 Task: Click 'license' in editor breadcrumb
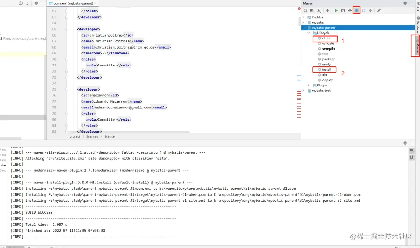[109, 136]
